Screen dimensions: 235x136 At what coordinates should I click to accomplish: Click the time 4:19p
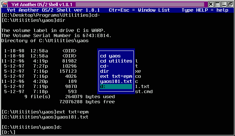click(40, 61)
